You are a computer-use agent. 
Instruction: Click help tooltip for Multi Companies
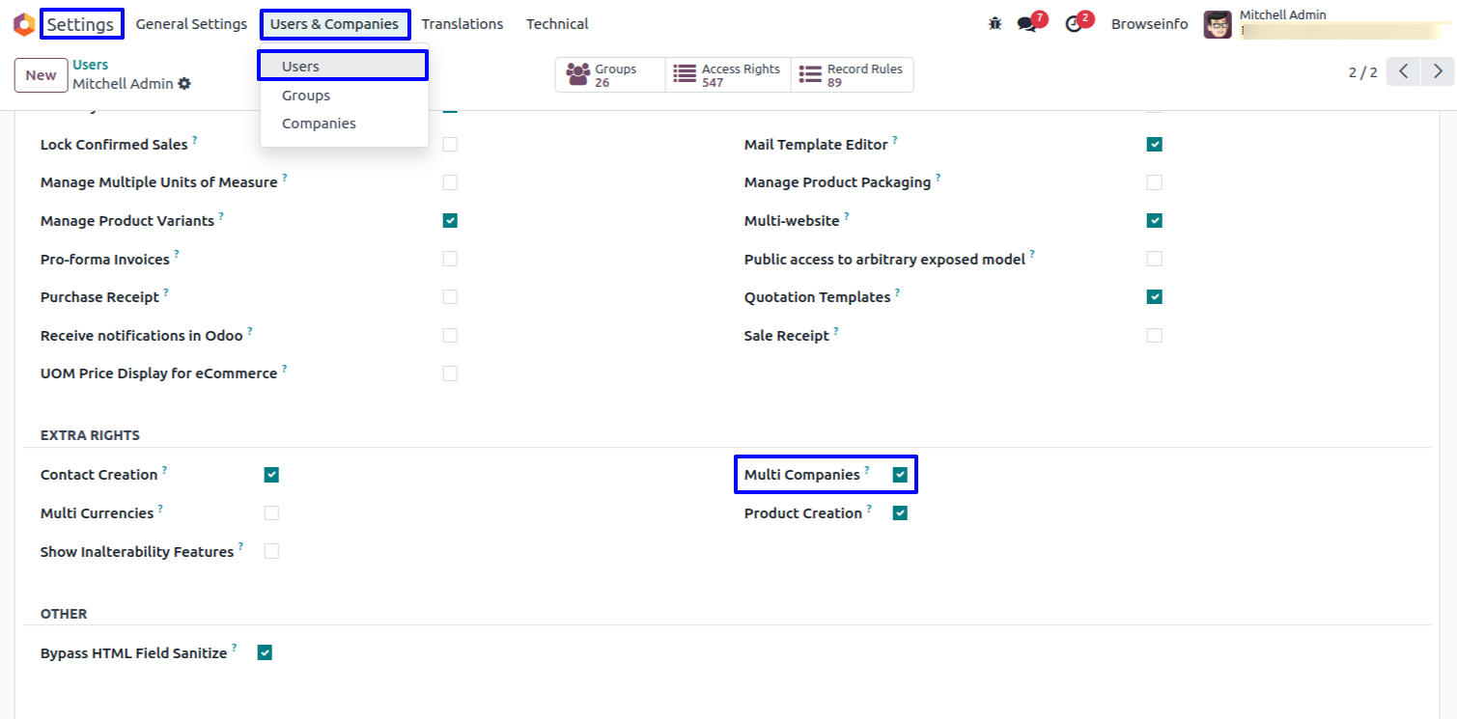tap(867, 470)
